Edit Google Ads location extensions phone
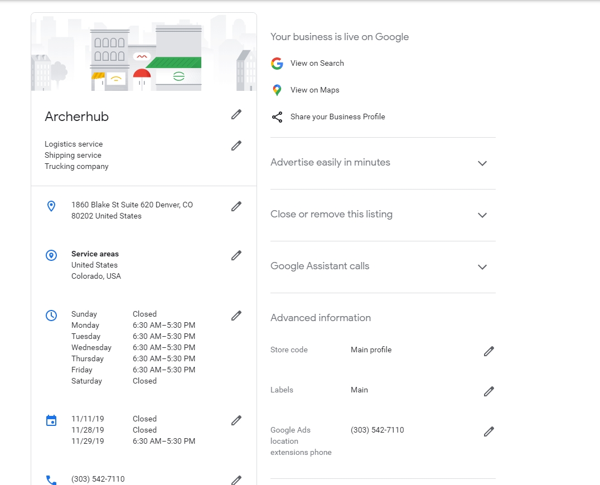 click(489, 431)
